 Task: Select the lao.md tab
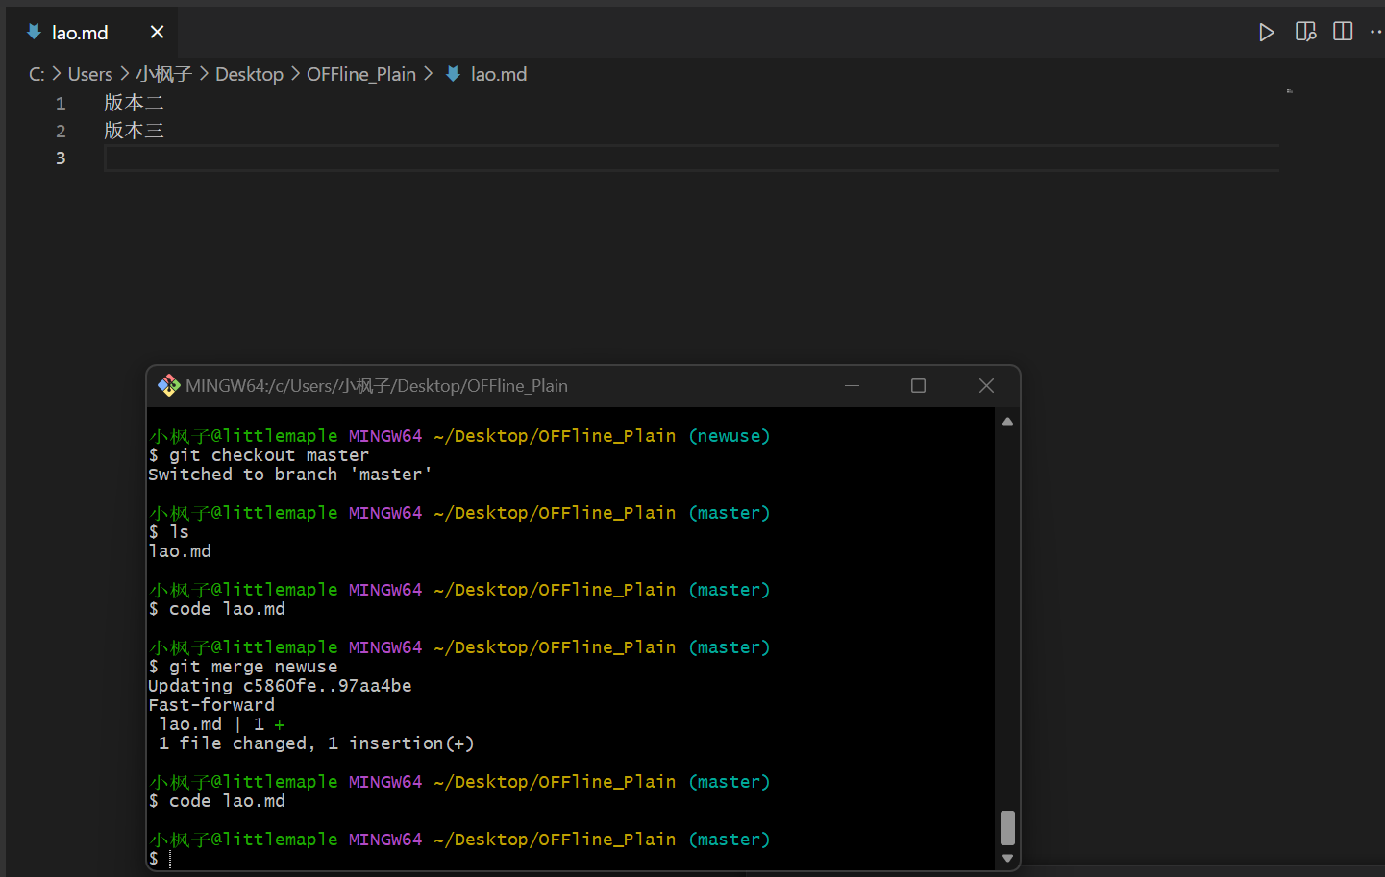pyautogui.click(x=80, y=33)
